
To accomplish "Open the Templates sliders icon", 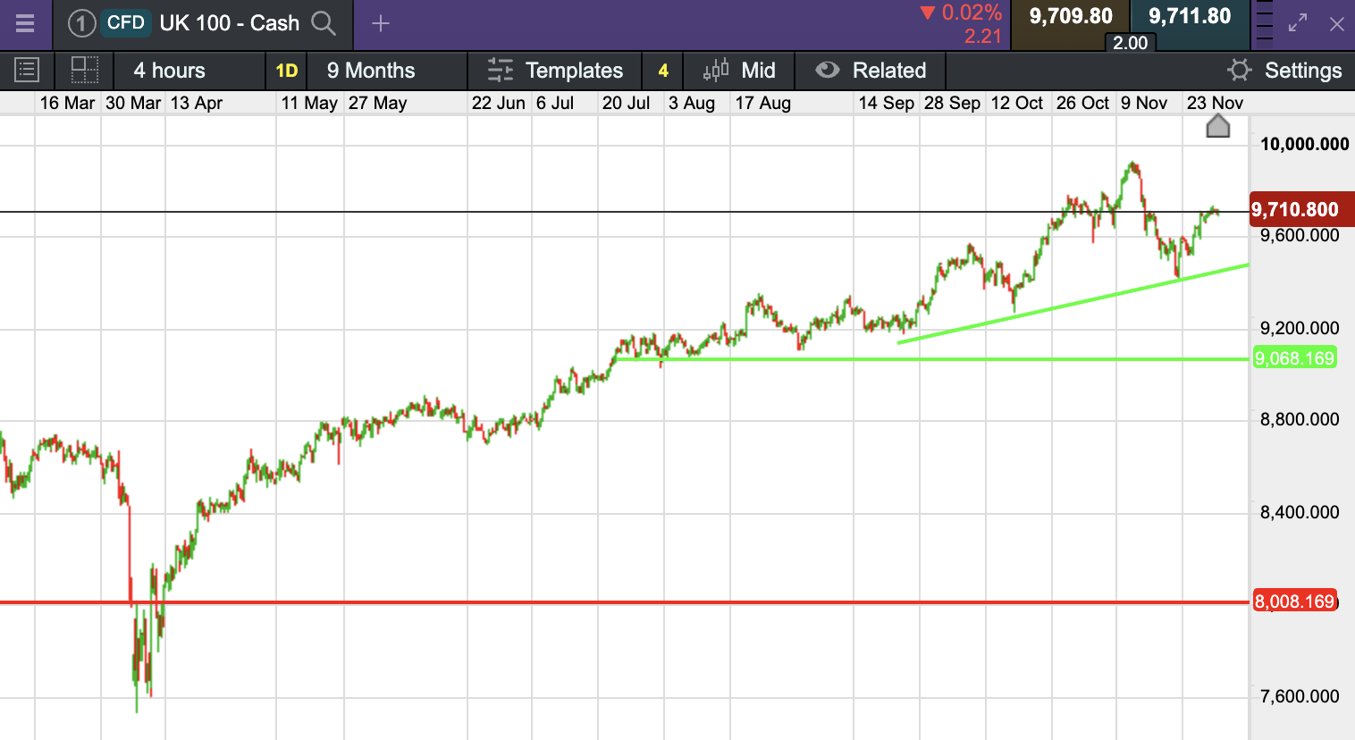I will tap(501, 70).
